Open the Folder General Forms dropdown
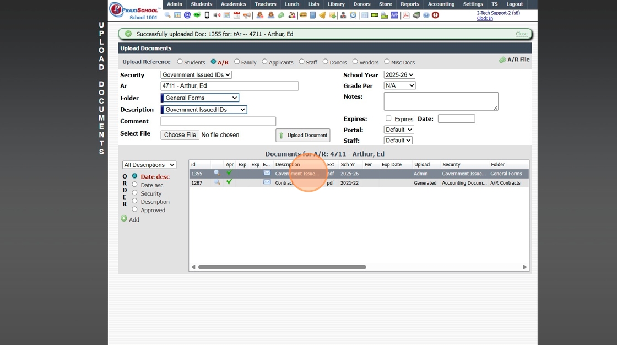Screen dimensions: 617x345 tap(200, 98)
